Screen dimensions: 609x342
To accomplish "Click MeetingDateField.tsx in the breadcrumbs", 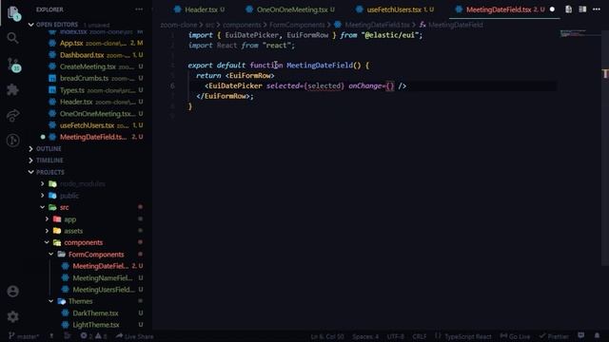I will point(377,25).
